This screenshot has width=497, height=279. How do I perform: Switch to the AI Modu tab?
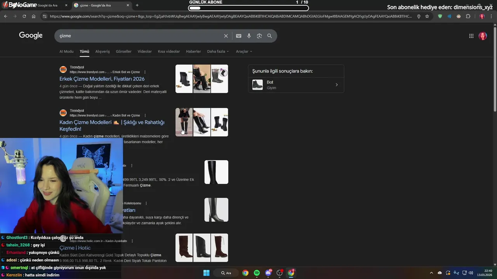pyautogui.click(x=66, y=51)
